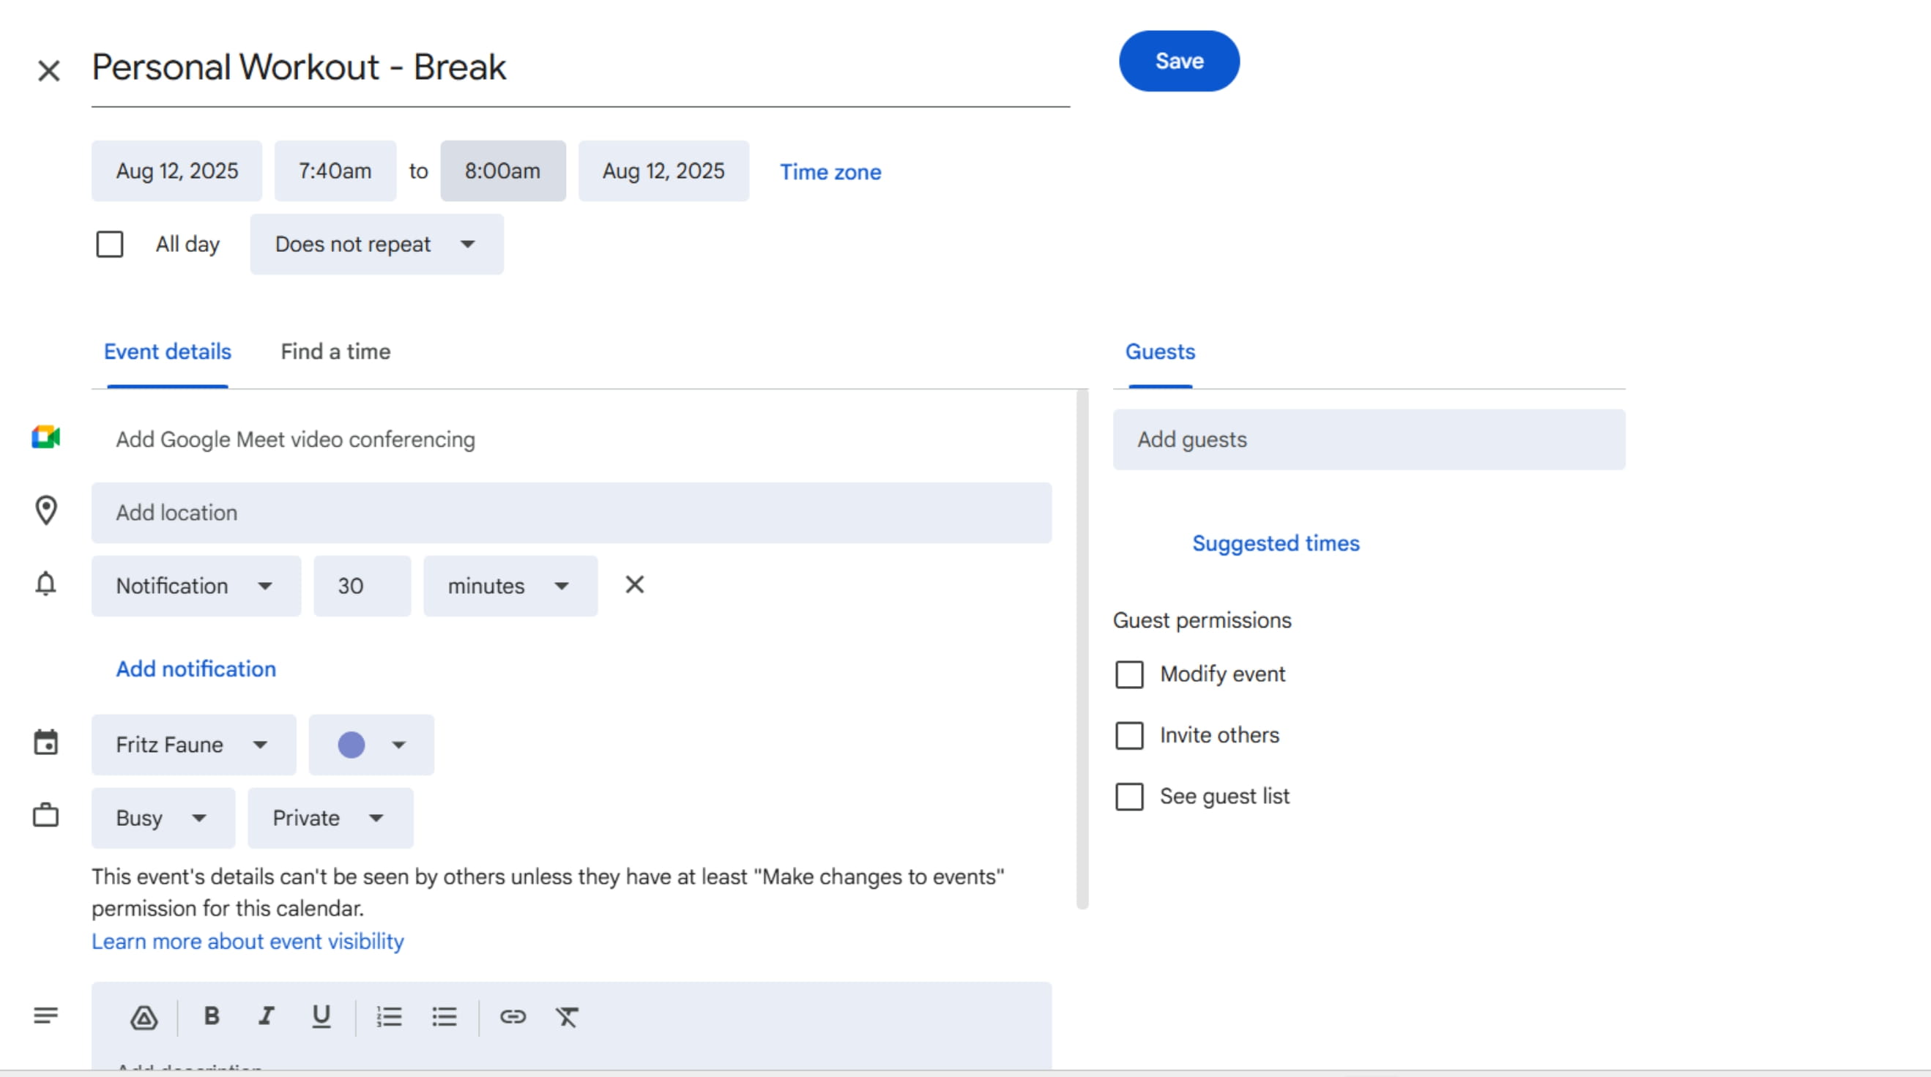This screenshot has height=1077, width=1931.
Task: Click the insert link icon
Action: pos(513,1016)
